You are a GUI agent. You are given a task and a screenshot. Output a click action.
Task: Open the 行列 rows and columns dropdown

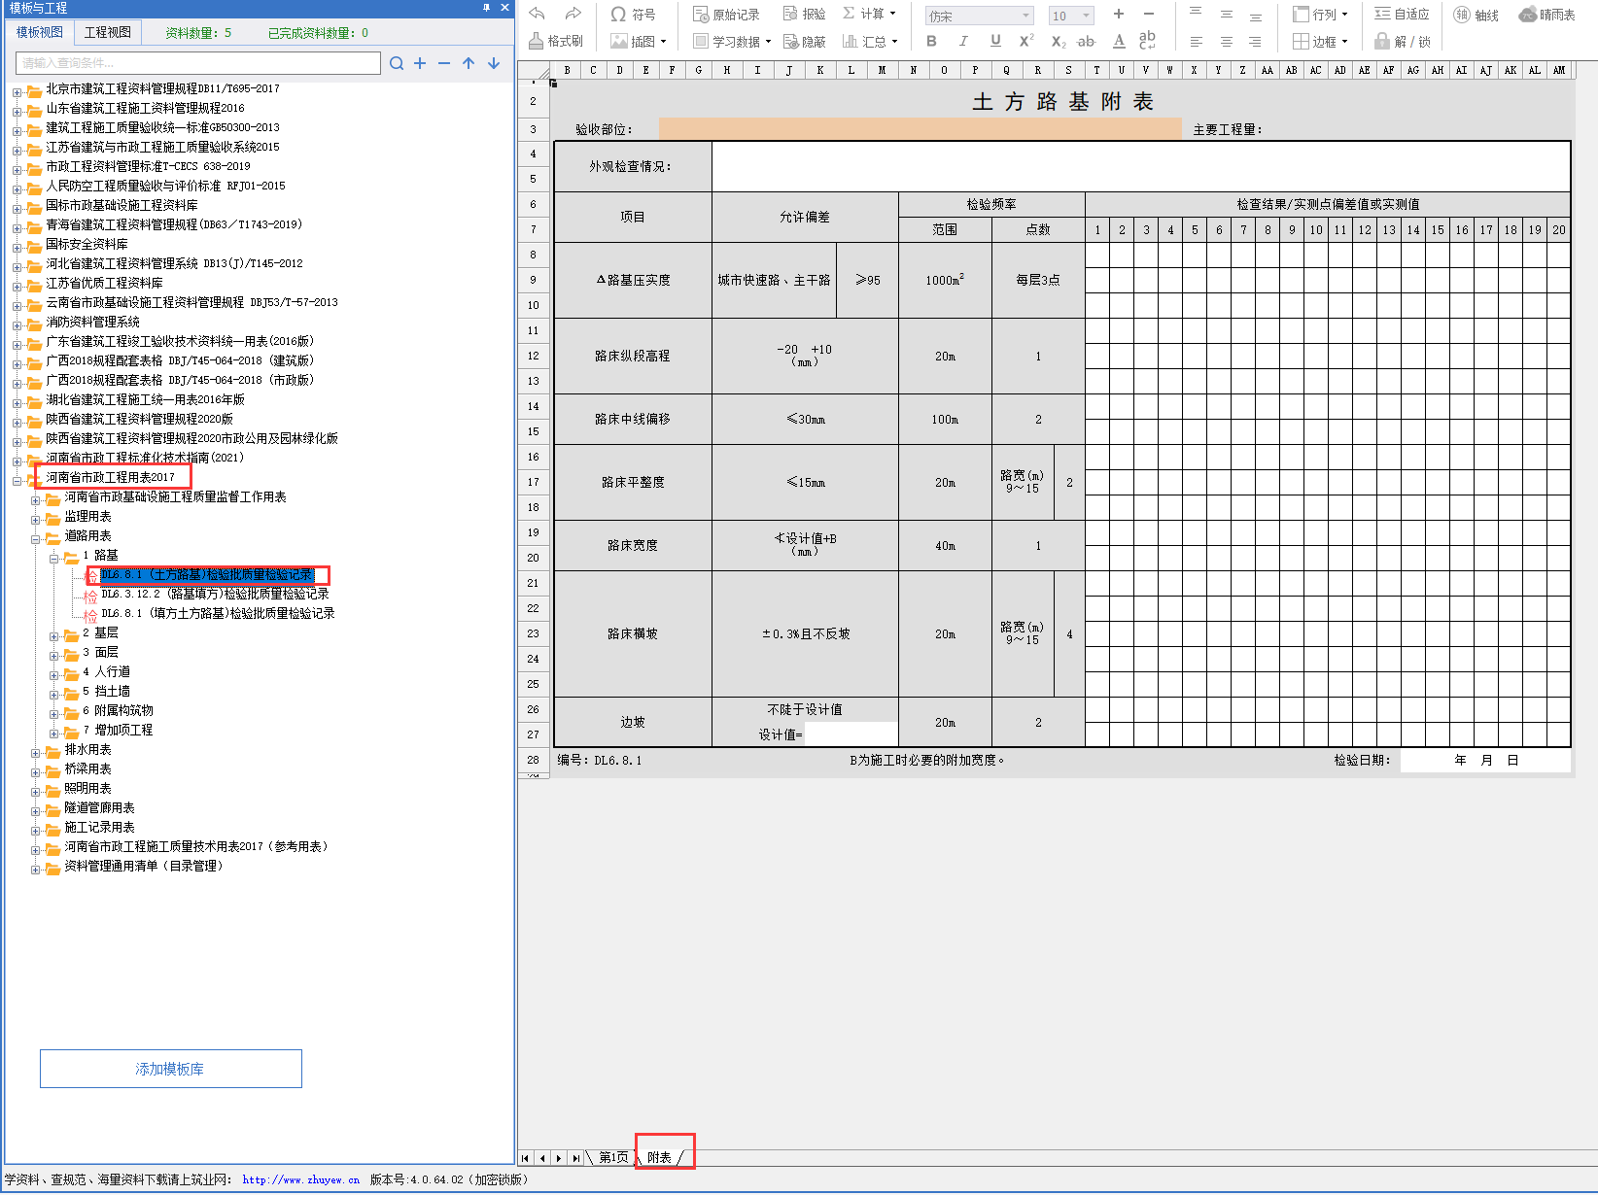[1320, 15]
